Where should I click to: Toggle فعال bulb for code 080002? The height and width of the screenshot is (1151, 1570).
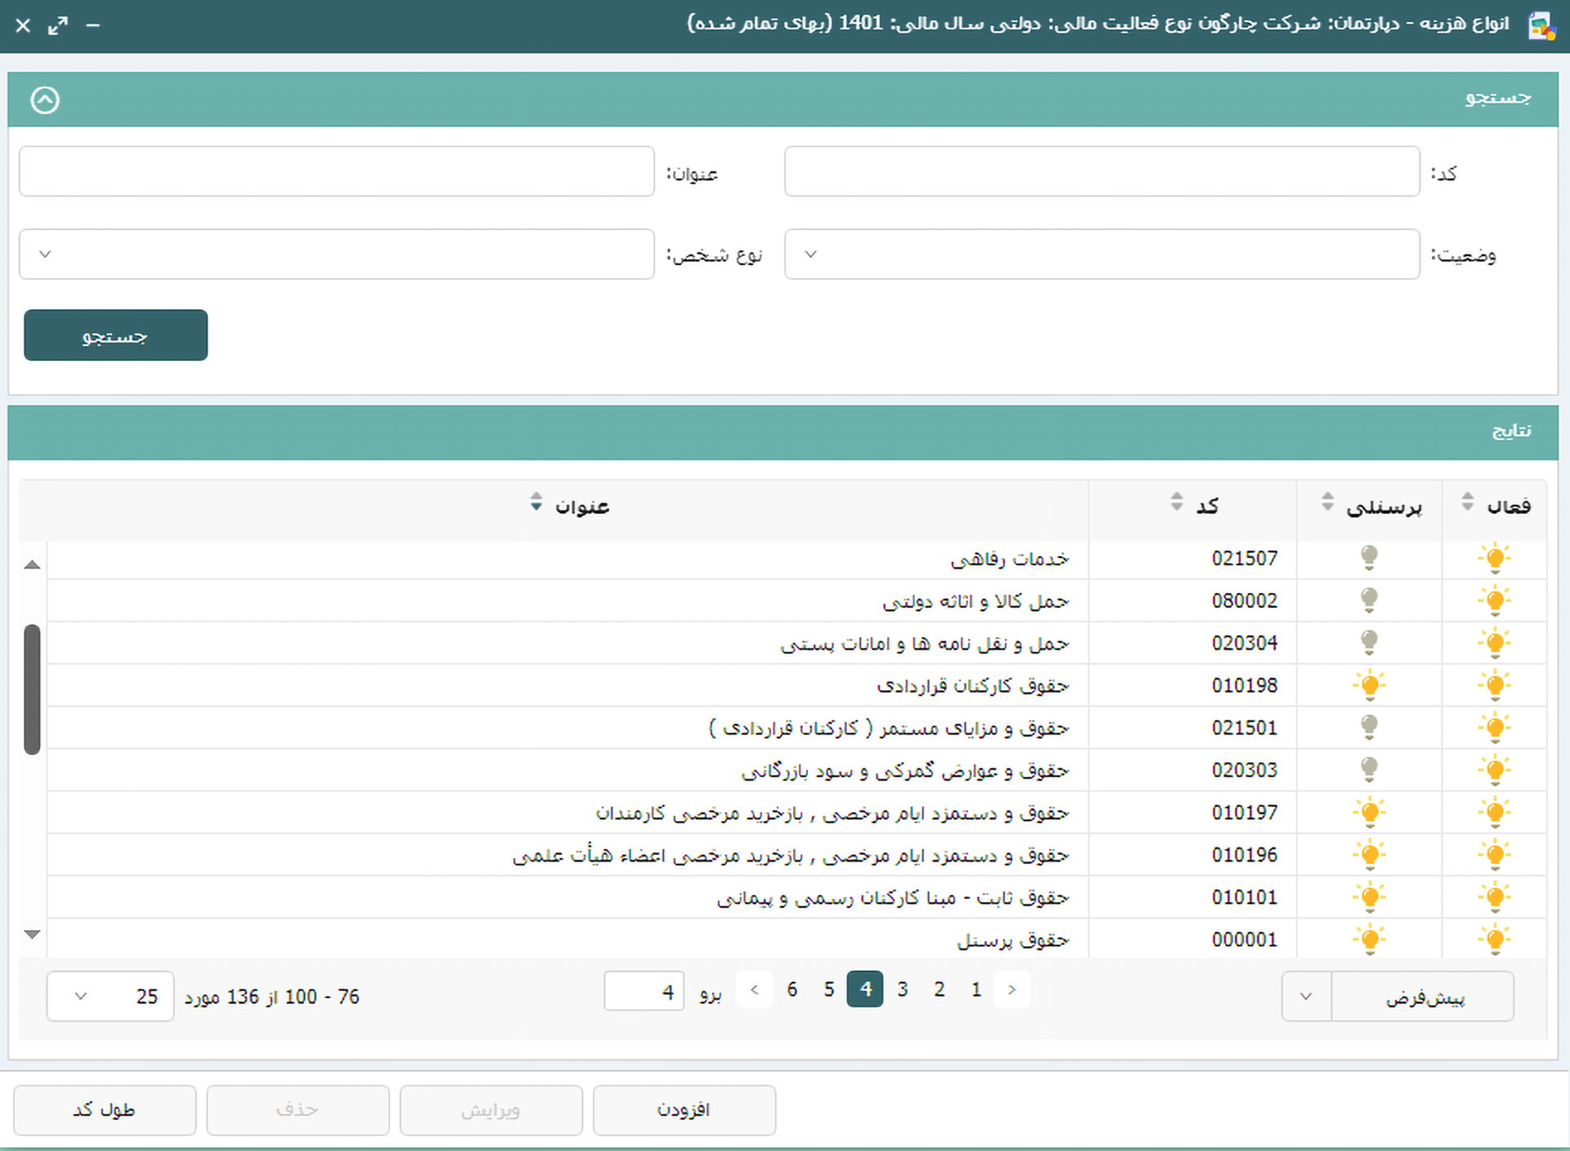pyautogui.click(x=1494, y=600)
